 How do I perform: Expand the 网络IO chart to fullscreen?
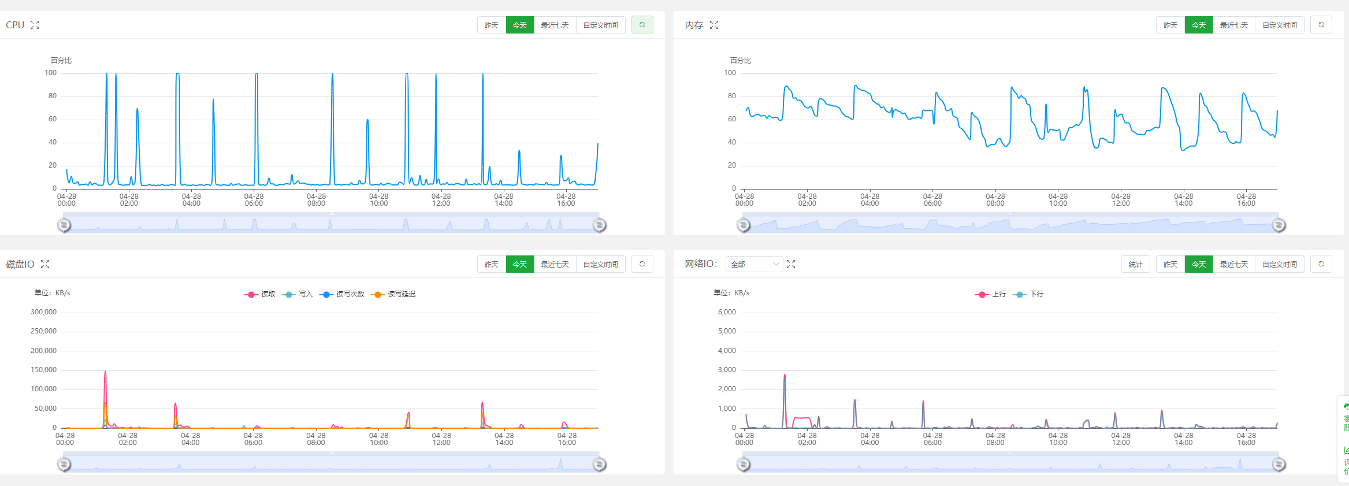point(791,264)
